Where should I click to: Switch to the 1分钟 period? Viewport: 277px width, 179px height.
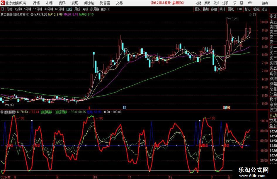pos(18,9)
